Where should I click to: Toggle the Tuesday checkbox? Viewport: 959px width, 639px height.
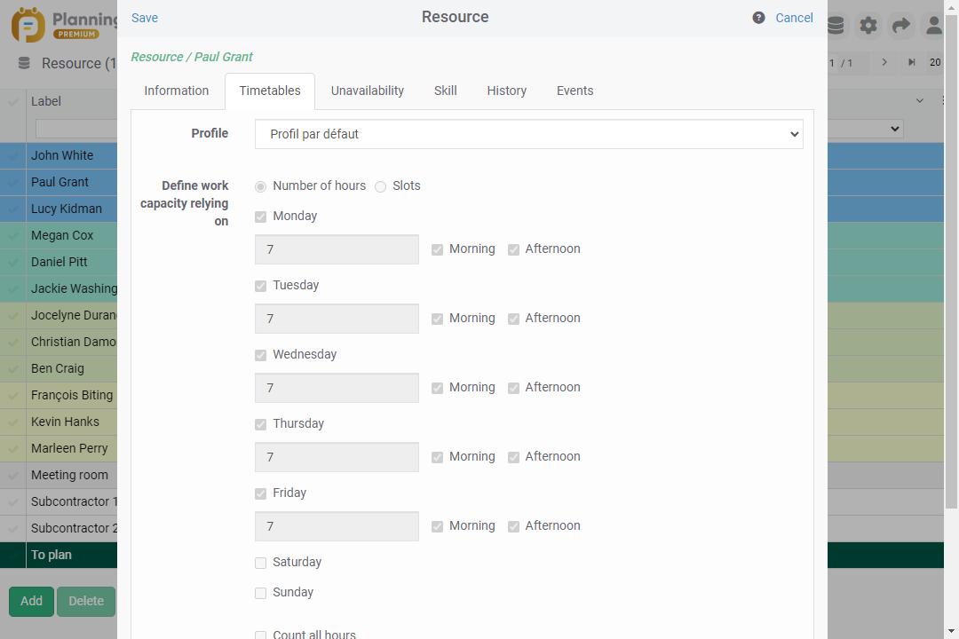pyautogui.click(x=260, y=286)
